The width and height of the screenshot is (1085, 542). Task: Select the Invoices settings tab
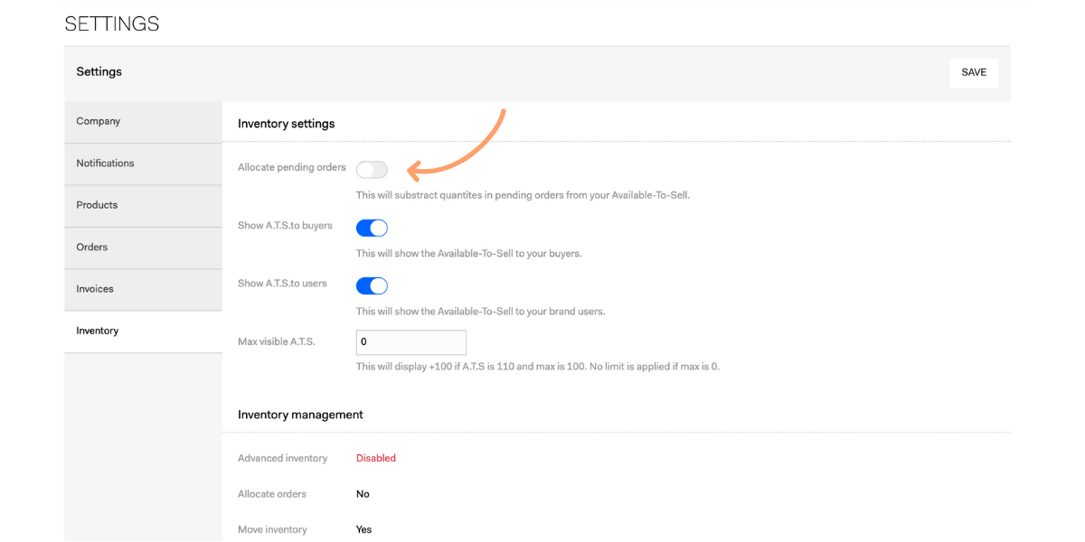[x=143, y=289]
